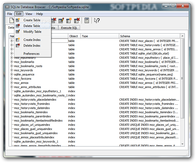Screen dimensions: 196x163
Task: Open Preferences from Edit menu
Action: coord(33,54)
